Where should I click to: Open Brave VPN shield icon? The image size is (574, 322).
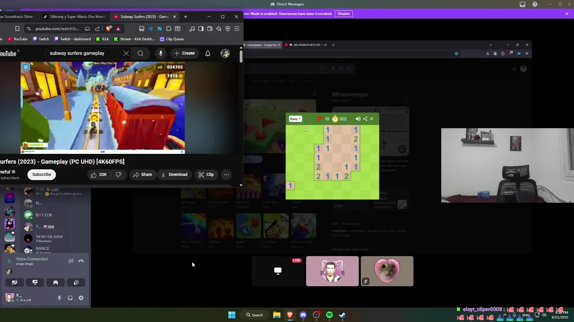[228, 29]
